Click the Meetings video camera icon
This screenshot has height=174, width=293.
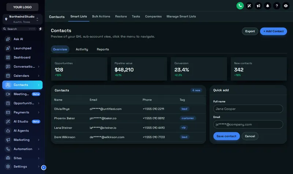click(x=8, y=94)
